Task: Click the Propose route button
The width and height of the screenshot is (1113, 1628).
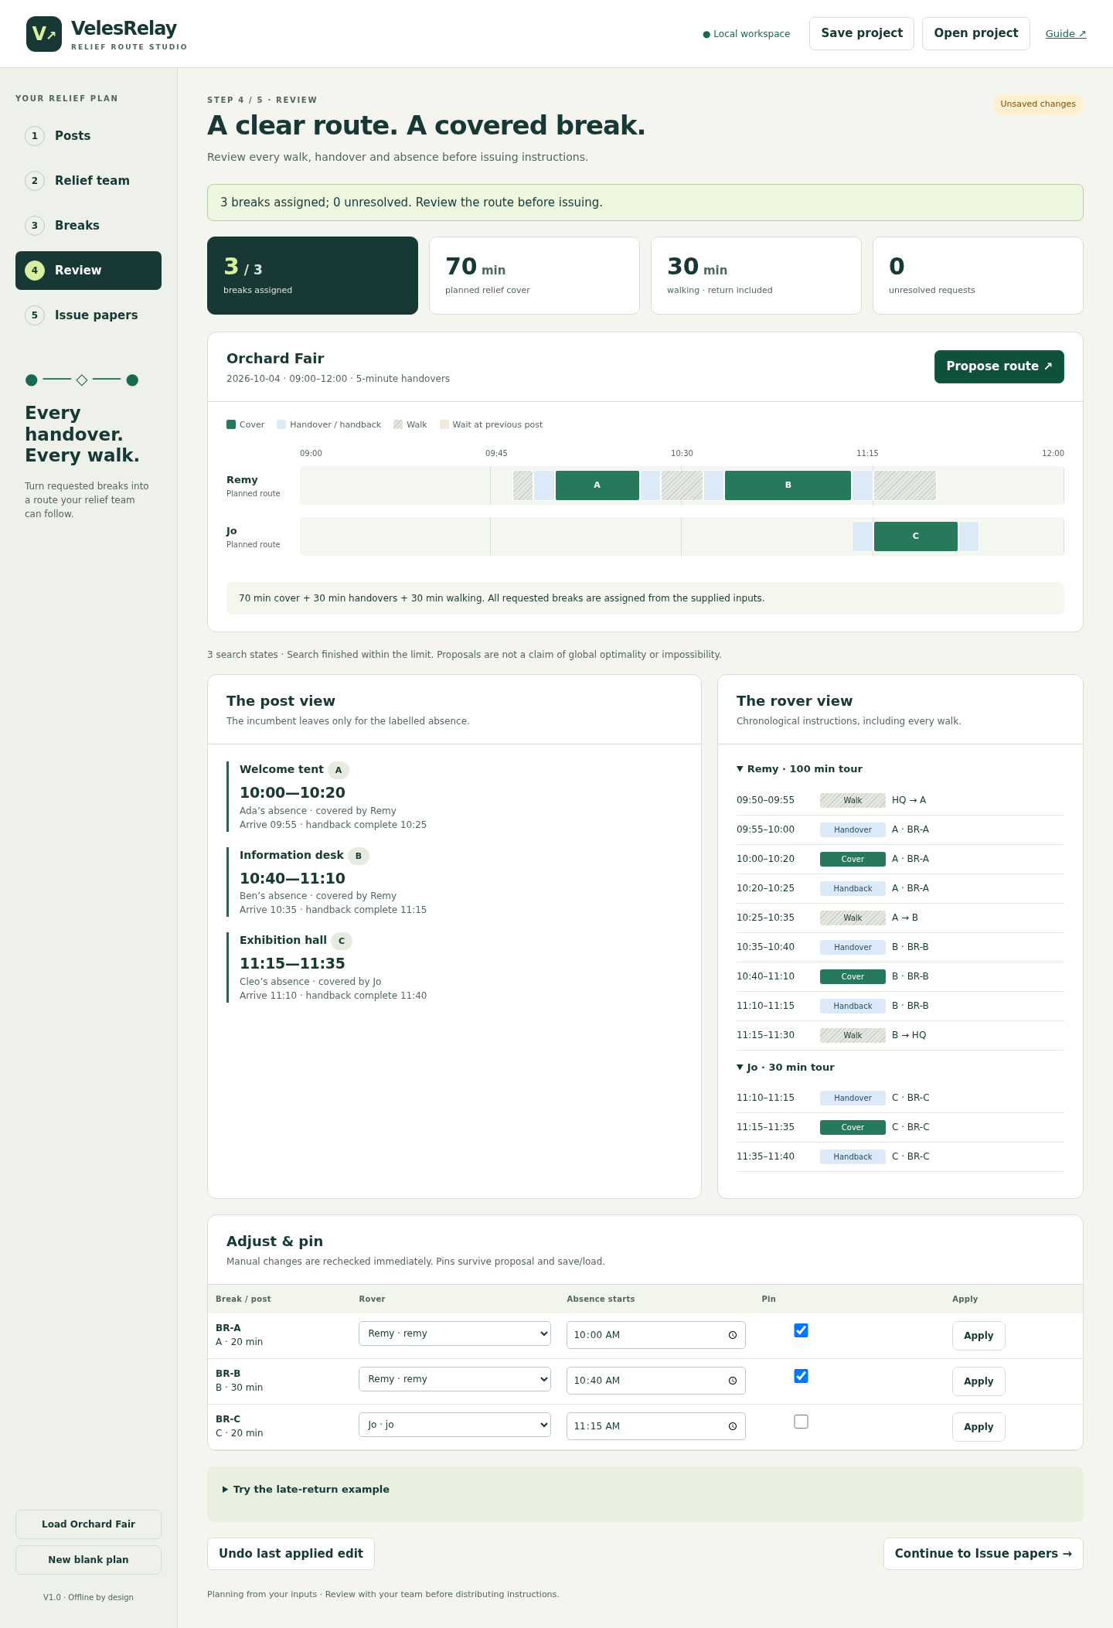Action: click(x=999, y=366)
